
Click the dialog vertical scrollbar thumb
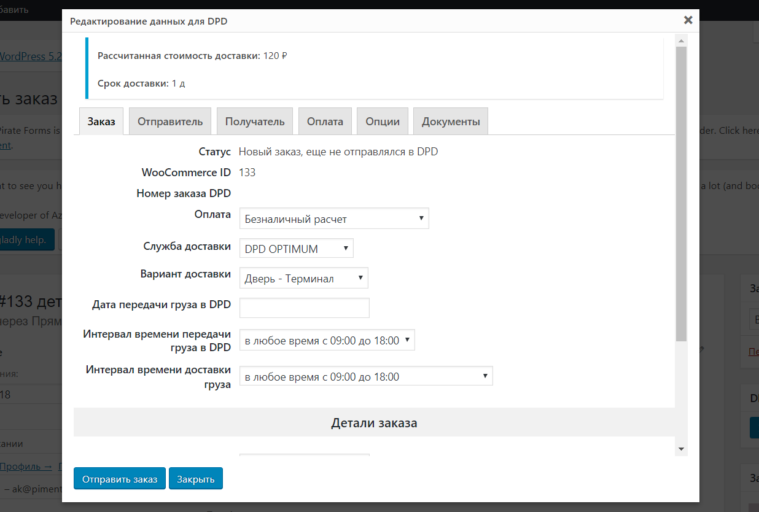click(681, 193)
